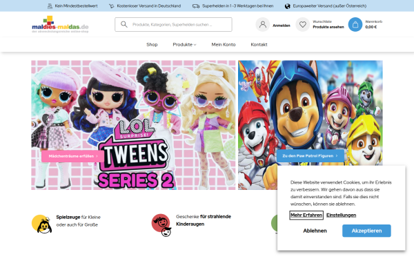Viewport: 414px width, 259px height.
Task: Open the Kontakt menu item
Action: 259,45
